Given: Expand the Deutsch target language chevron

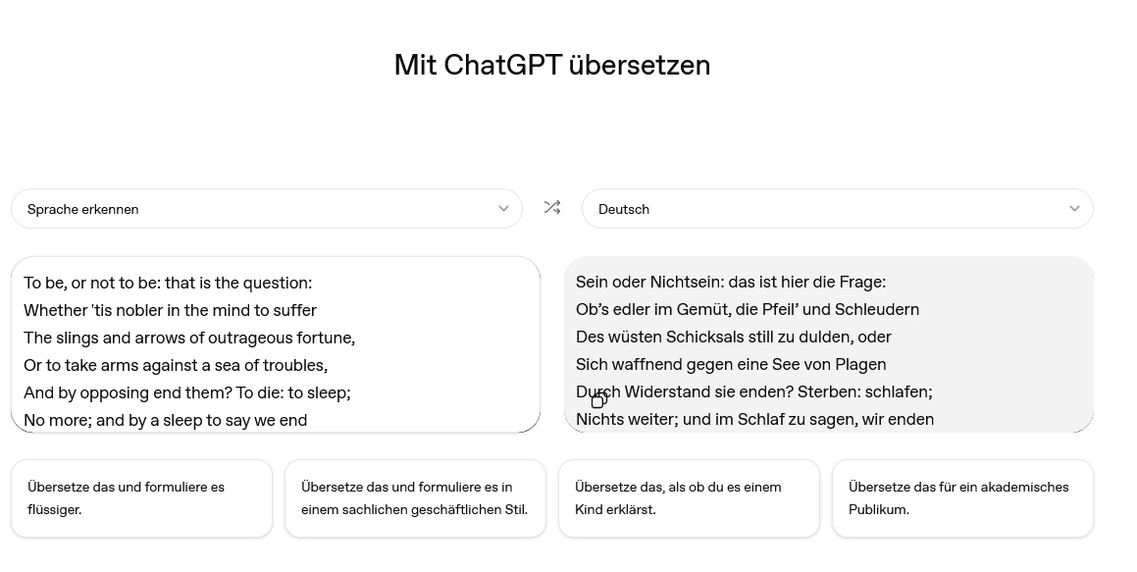Looking at the screenshot, I should tap(1074, 209).
